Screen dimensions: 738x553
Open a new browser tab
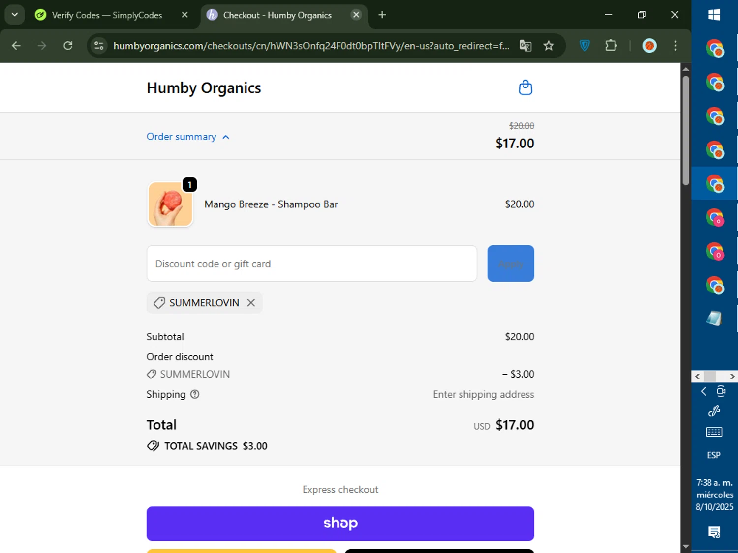[382, 15]
